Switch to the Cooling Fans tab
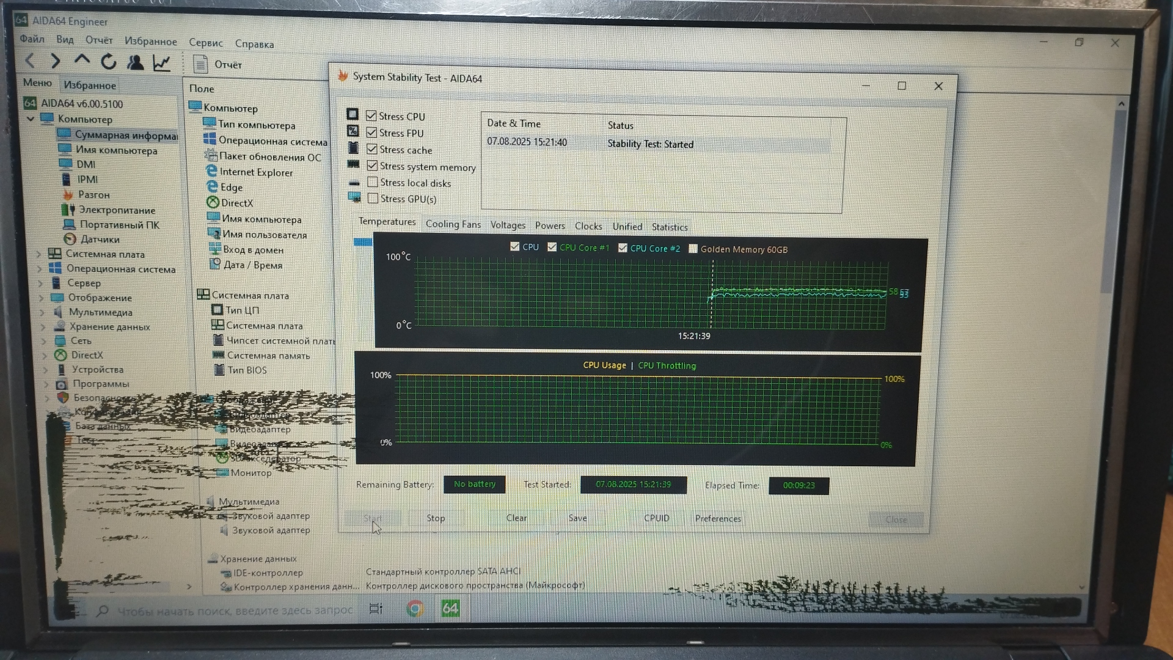Image resolution: width=1173 pixels, height=660 pixels. (453, 224)
